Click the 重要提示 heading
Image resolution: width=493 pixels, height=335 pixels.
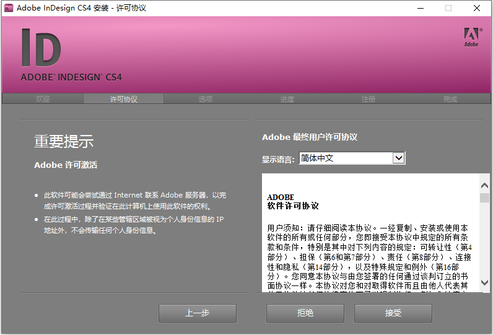pos(64,141)
